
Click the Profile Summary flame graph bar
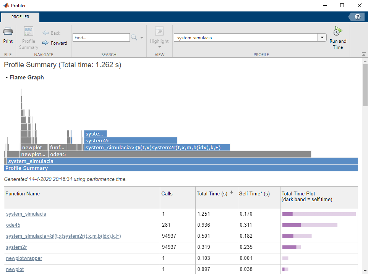181,168
